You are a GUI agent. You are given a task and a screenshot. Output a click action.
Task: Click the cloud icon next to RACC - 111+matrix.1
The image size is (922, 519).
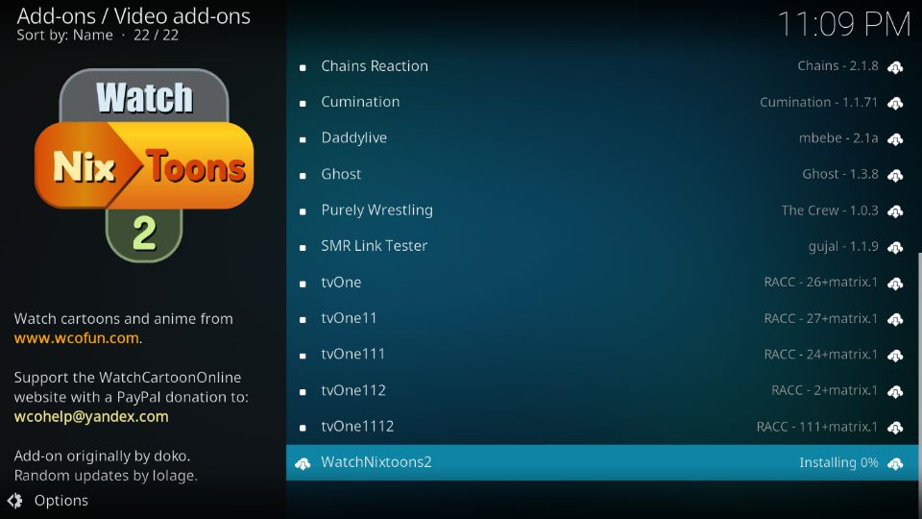point(895,427)
